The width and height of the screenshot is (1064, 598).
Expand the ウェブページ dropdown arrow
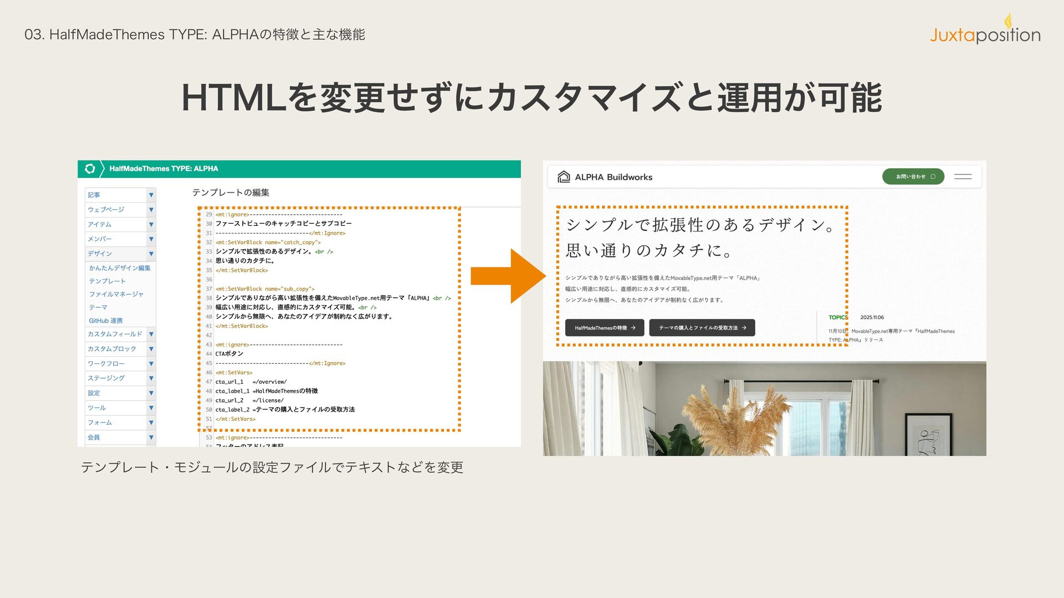click(151, 210)
